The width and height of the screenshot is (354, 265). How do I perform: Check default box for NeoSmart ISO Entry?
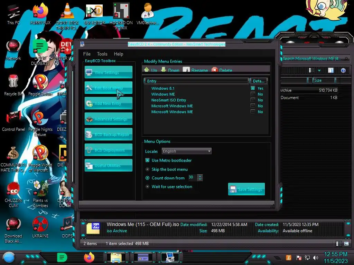click(253, 100)
